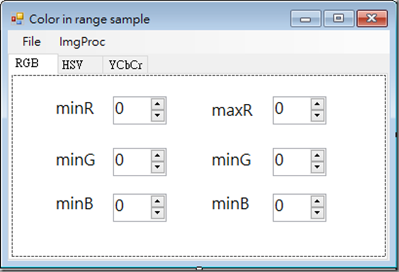This screenshot has height=272, width=399.
Task: Open the File menu
Action: pos(31,42)
